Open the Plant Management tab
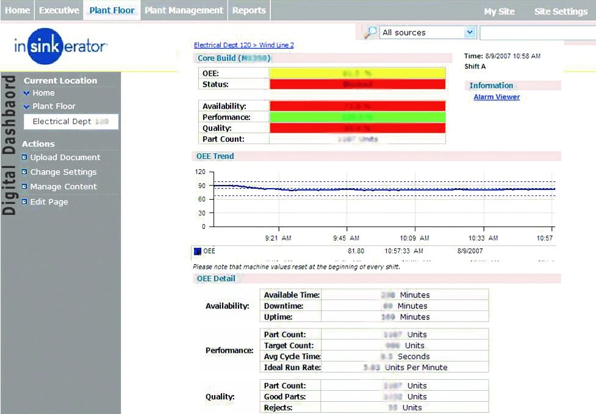This screenshot has height=414, width=596. pos(184,10)
